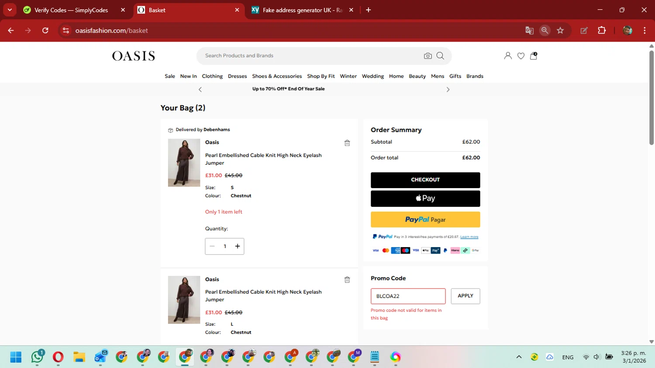Screen dimensions: 655x368
Task: Open the Chrome profile avatar
Action: [x=627, y=31]
